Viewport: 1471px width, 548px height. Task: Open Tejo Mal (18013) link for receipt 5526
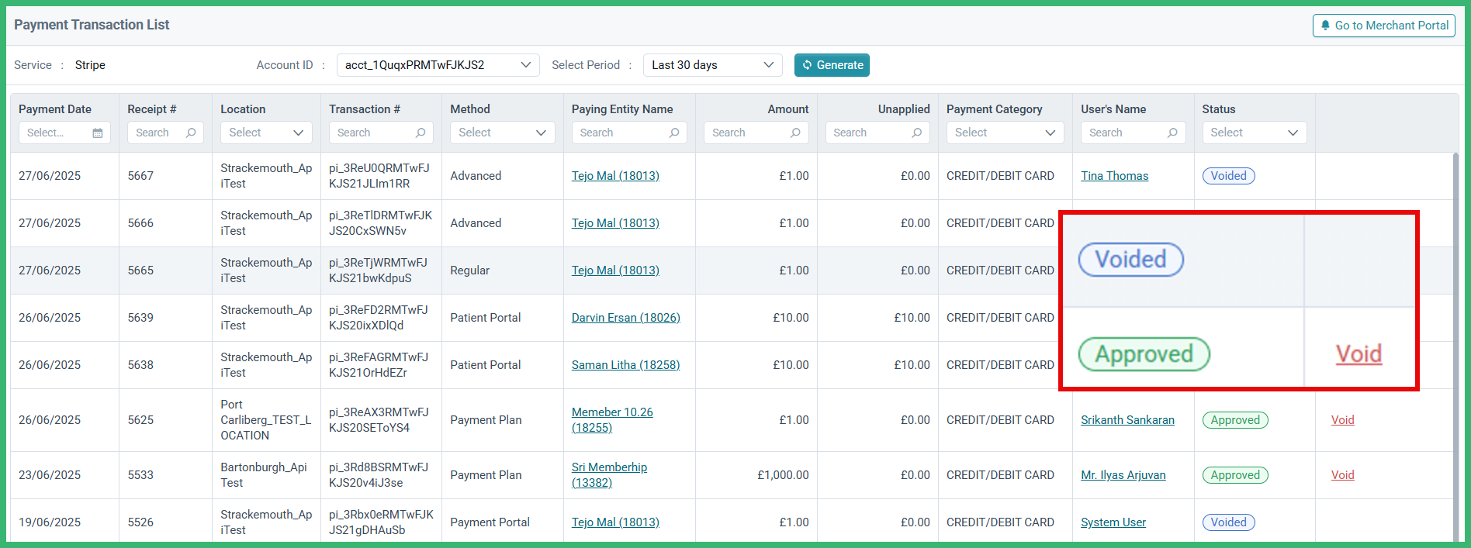coord(615,522)
